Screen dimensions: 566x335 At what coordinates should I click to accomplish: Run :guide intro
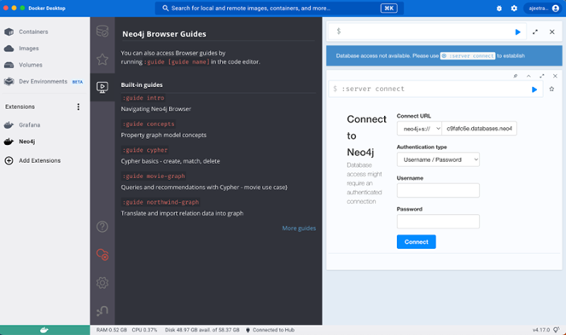click(143, 98)
